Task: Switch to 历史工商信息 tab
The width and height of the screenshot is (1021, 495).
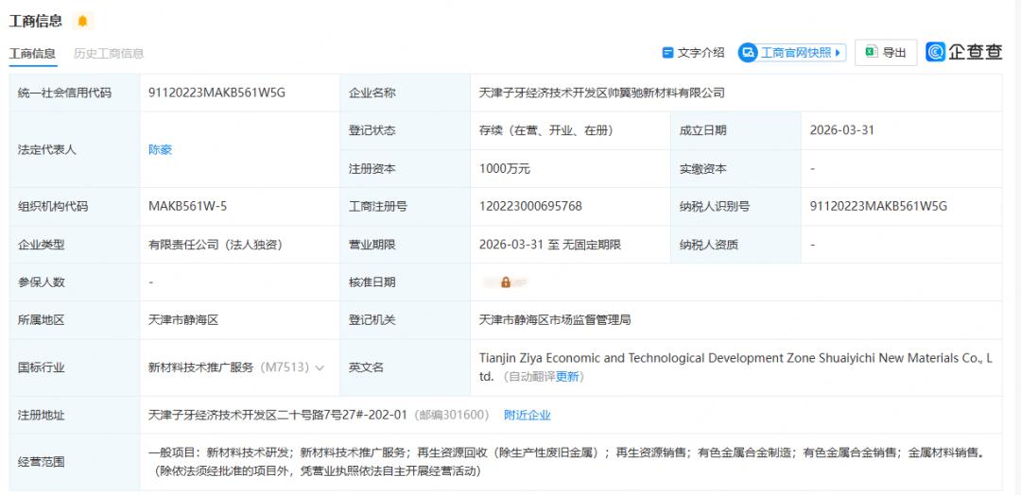Action: tap(109, 53)
